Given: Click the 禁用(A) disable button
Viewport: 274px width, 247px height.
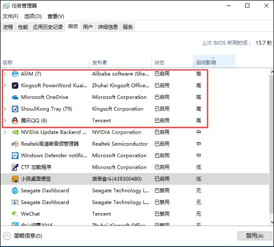Looking at the screenshot, I should click(x=255, y=236).
